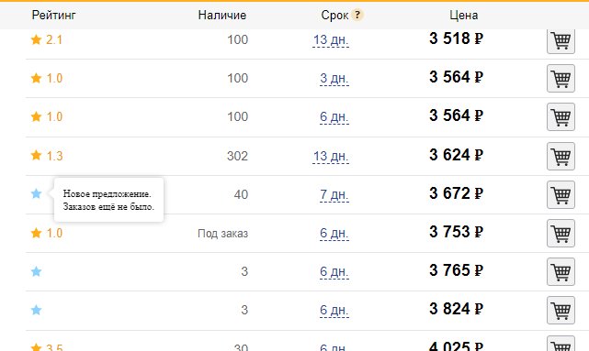Sort by the Наличие column header

pyautogui.click(x=222, y=15)
